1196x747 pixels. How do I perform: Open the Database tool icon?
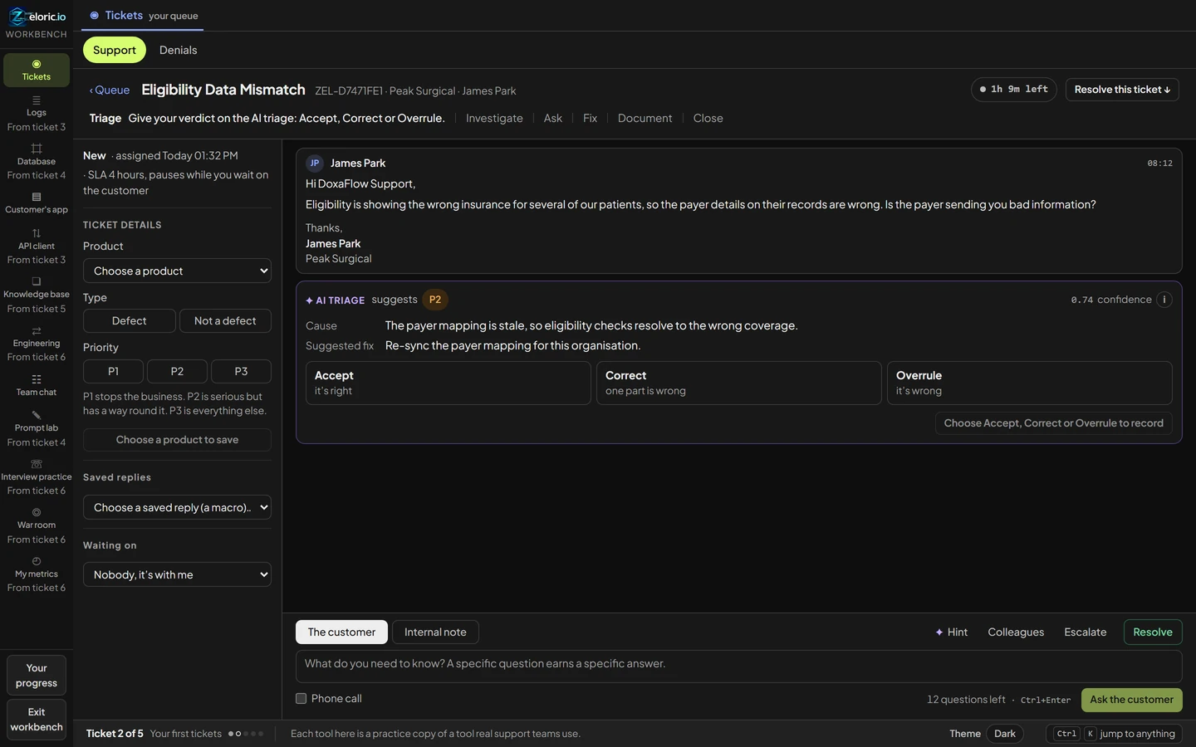tap(37, 149)
